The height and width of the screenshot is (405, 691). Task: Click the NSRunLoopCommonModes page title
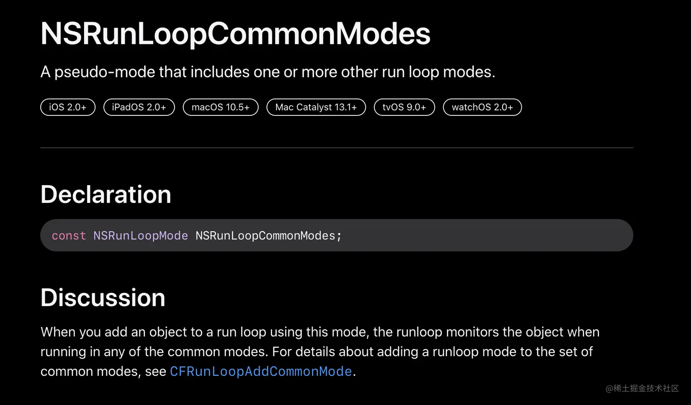[x=235, y=34]
